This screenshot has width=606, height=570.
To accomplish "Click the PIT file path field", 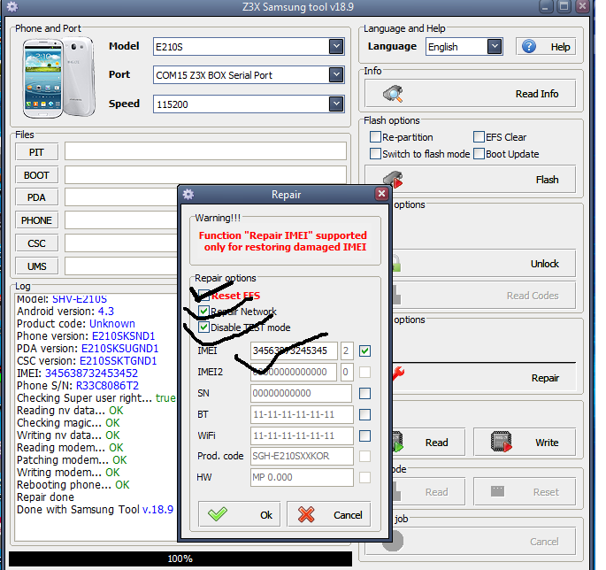I will 205,150.
